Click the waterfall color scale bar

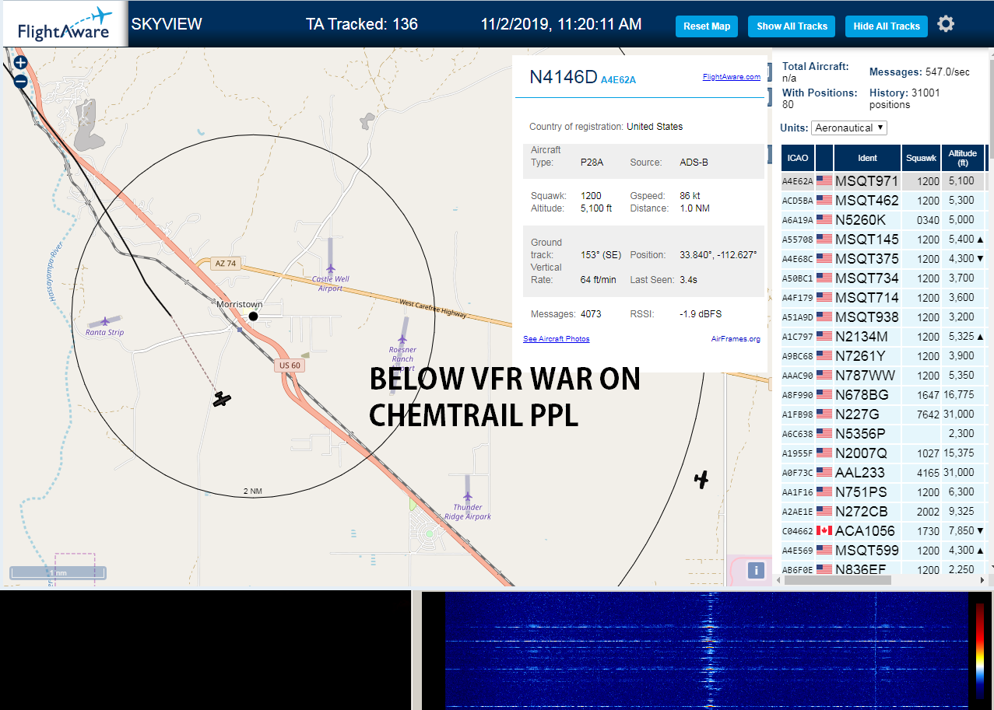click(x=979, y=651)
